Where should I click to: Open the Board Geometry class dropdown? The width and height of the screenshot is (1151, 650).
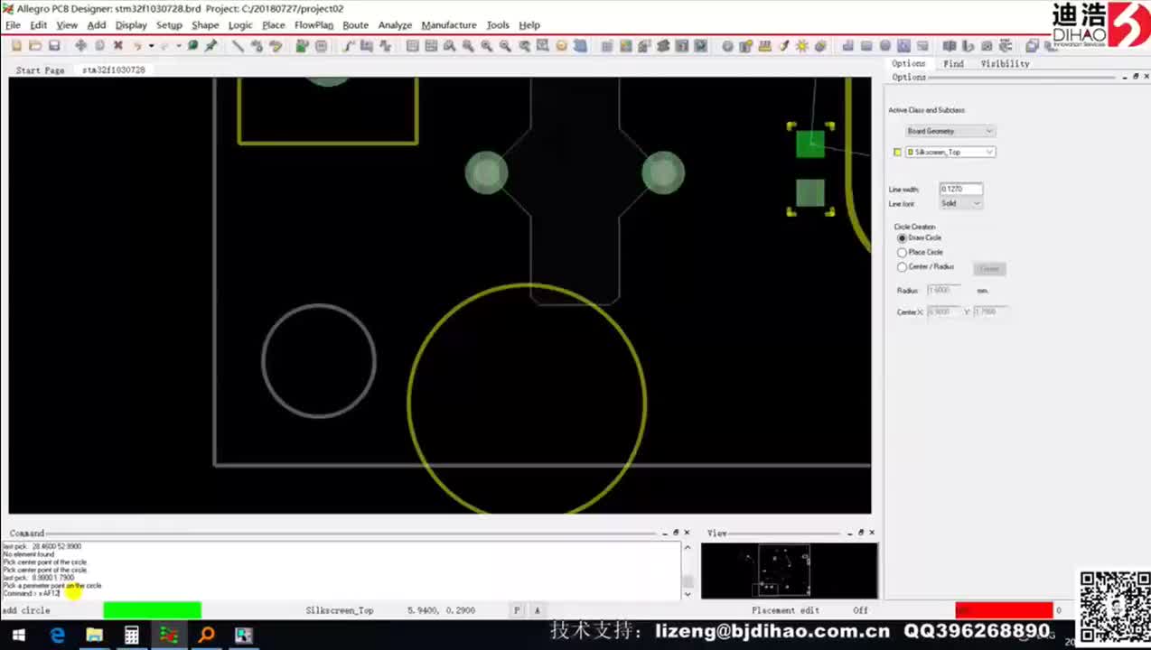point(950,131)
